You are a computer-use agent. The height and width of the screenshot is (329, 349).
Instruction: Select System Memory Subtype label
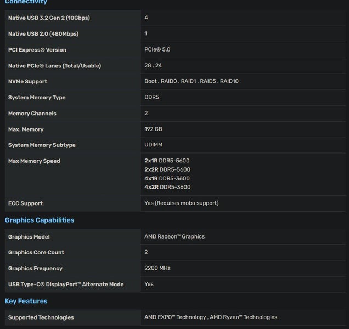(42, 145)
